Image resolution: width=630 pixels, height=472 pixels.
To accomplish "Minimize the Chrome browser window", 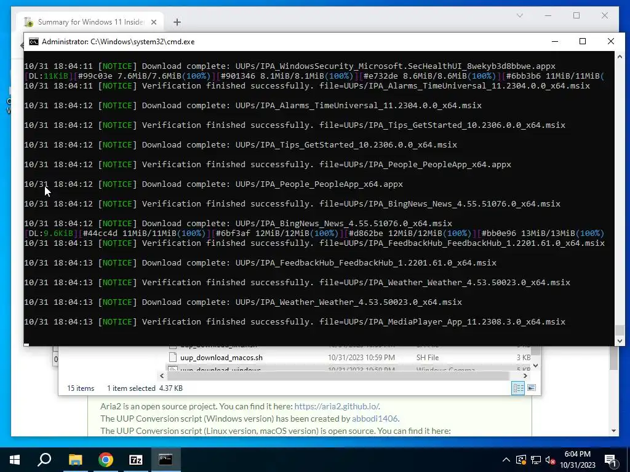I will tap(548, 15).
